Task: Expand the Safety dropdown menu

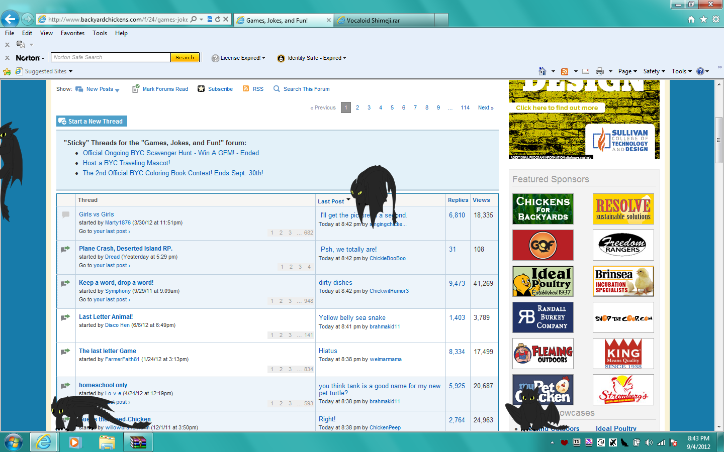Action: coord(654,71)
